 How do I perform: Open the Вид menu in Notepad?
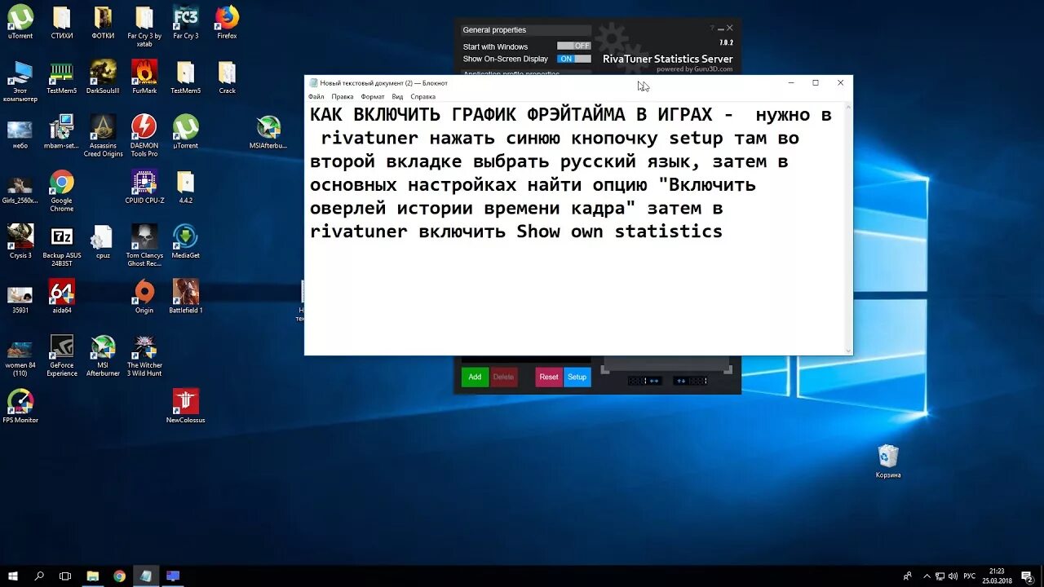pyautogui.click(x=397, y=96)
